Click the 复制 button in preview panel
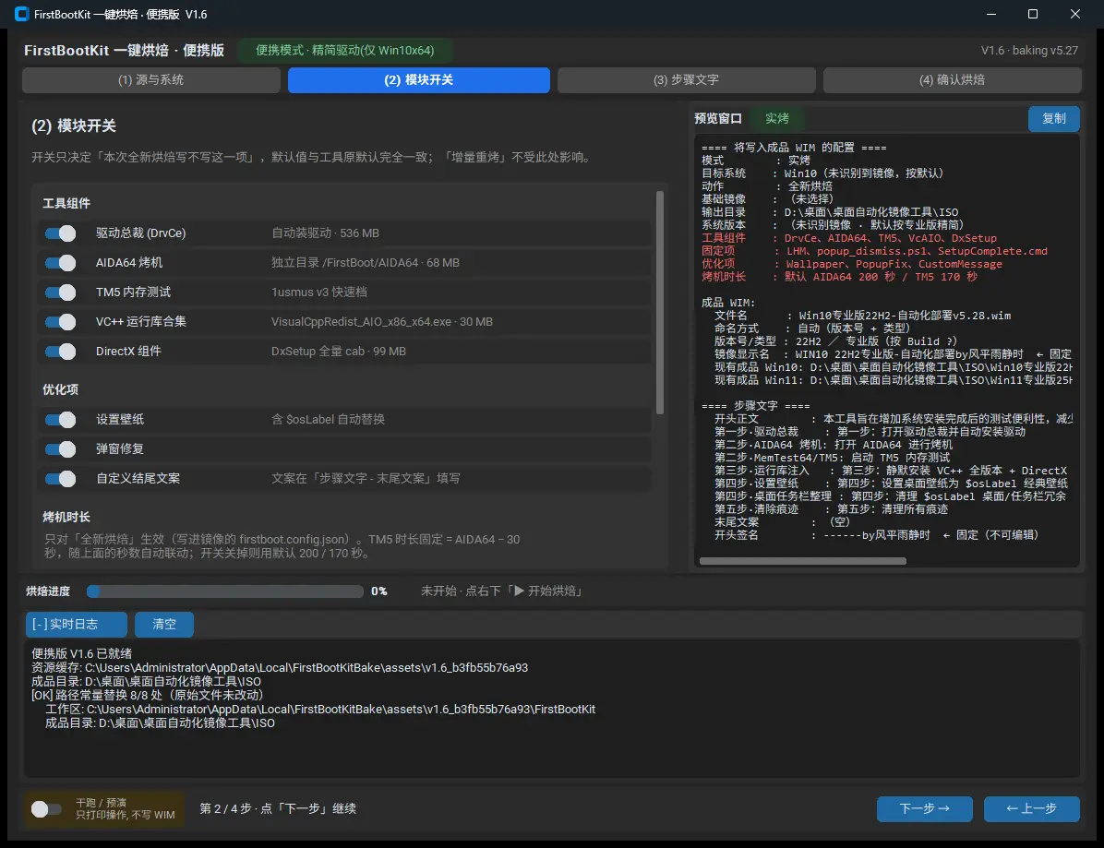The height and width of the screenshot is (848, 1104). [1054, 119]
